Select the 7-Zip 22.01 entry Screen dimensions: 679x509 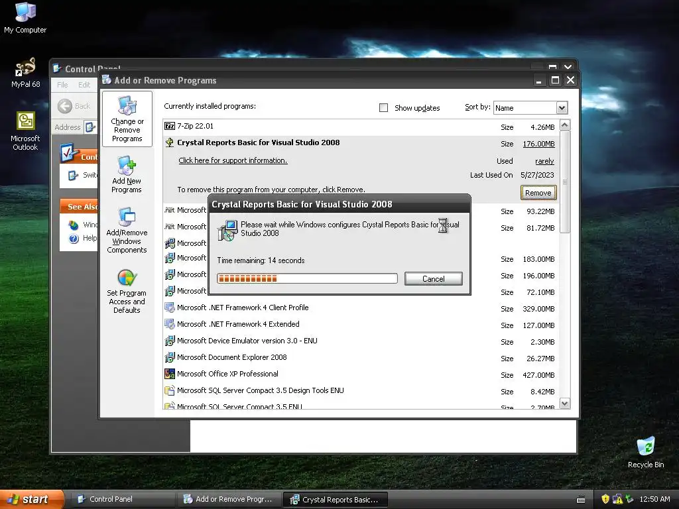pos(361,127)
